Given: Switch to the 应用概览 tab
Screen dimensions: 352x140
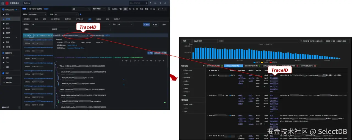Looking at the screenshot, I should click(x=26, y=19).
